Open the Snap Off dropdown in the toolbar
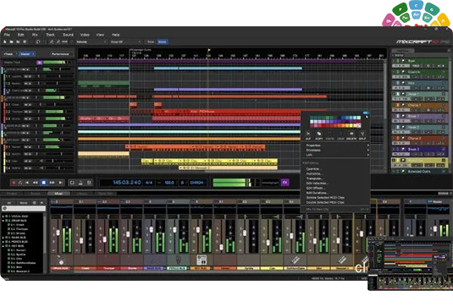Image resolution: width=453 pixels, height=307 pixels. pyautogui.click(x=125, y=41)
